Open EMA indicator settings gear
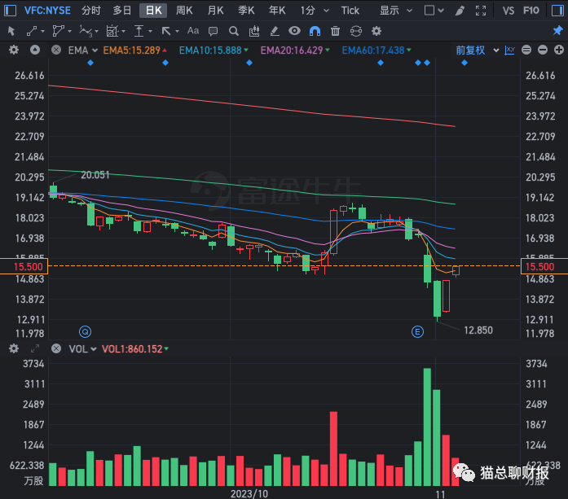 click(x=13, y=50)
